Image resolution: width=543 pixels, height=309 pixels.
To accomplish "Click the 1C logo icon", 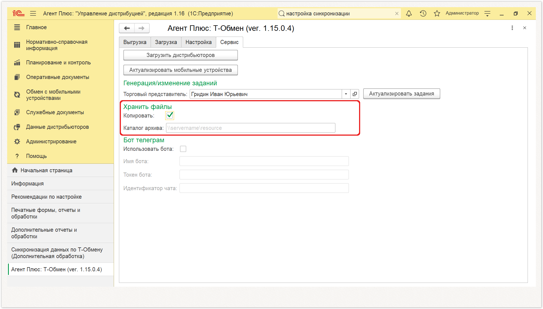I will [x=18, y=13].
